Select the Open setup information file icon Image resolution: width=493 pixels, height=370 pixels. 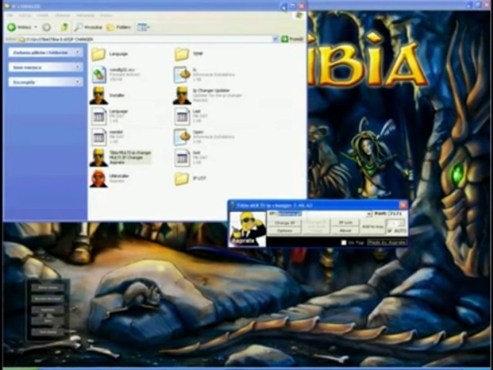pos(182,137)
